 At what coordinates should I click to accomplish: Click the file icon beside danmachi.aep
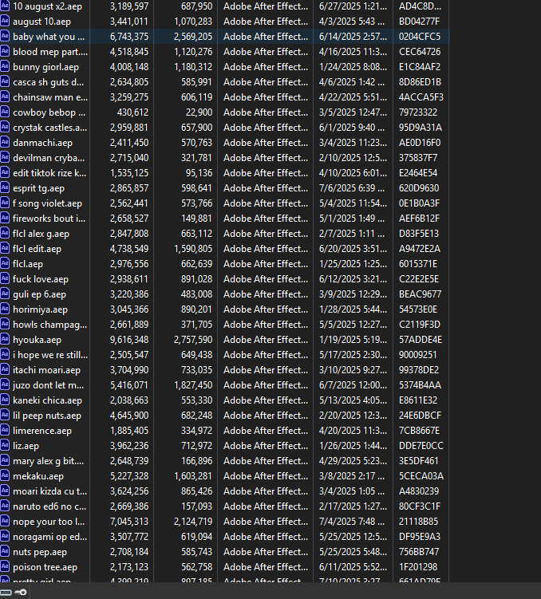pyautogui.click(x=5, y=142)
